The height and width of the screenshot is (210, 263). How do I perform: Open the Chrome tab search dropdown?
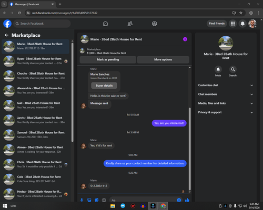[4, 4]
